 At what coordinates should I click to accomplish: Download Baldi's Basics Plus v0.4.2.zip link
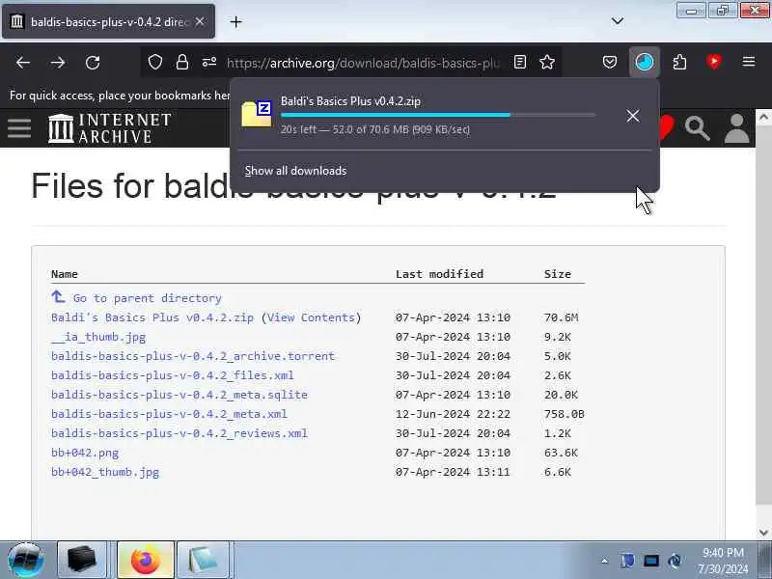[x=152, y=317]
